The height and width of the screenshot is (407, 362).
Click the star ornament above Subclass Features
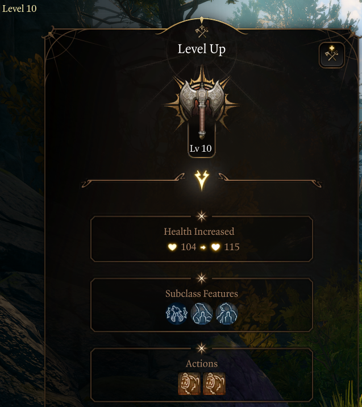[x=202, y=279]
